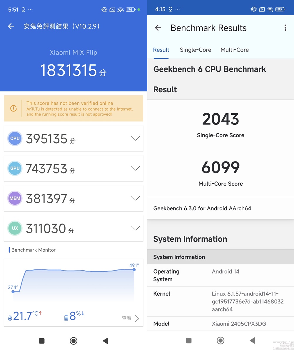Tap AnTuTu screen back triangle button
Image resolution: width=294 pixels, height=350 pixels.
point(105,341)
